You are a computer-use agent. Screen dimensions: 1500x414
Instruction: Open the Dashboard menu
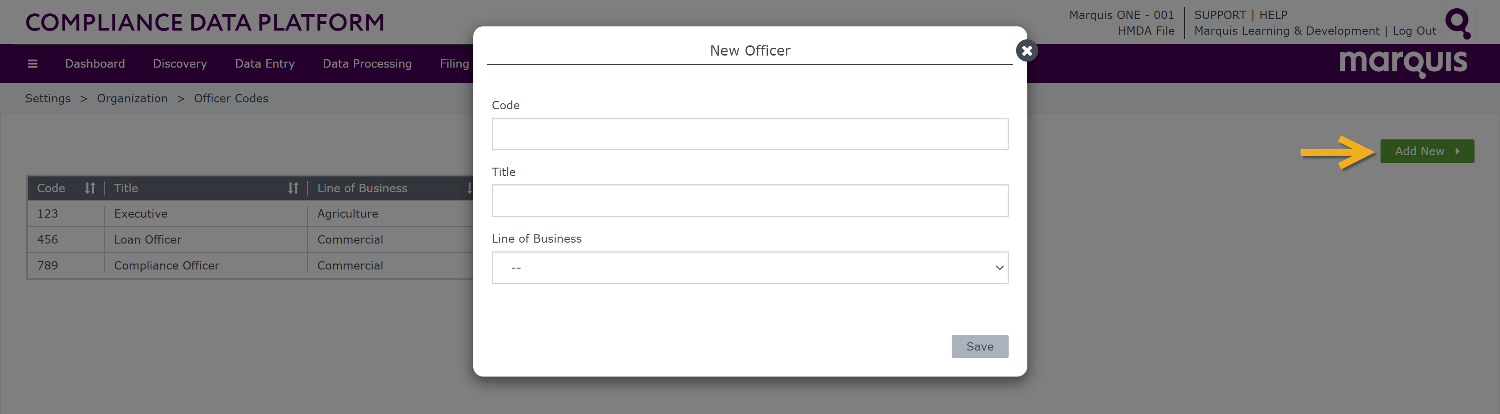pos(95,63)
